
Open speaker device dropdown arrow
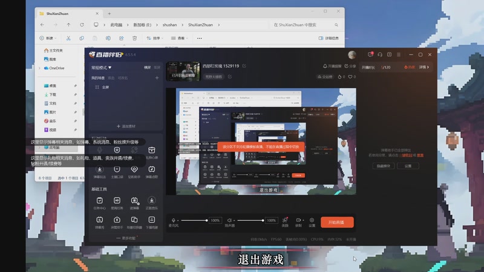click(x=234, y=221)
